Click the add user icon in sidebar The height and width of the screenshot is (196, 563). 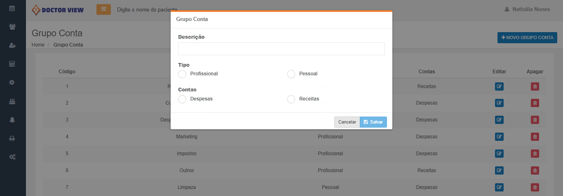pos(12,45)
